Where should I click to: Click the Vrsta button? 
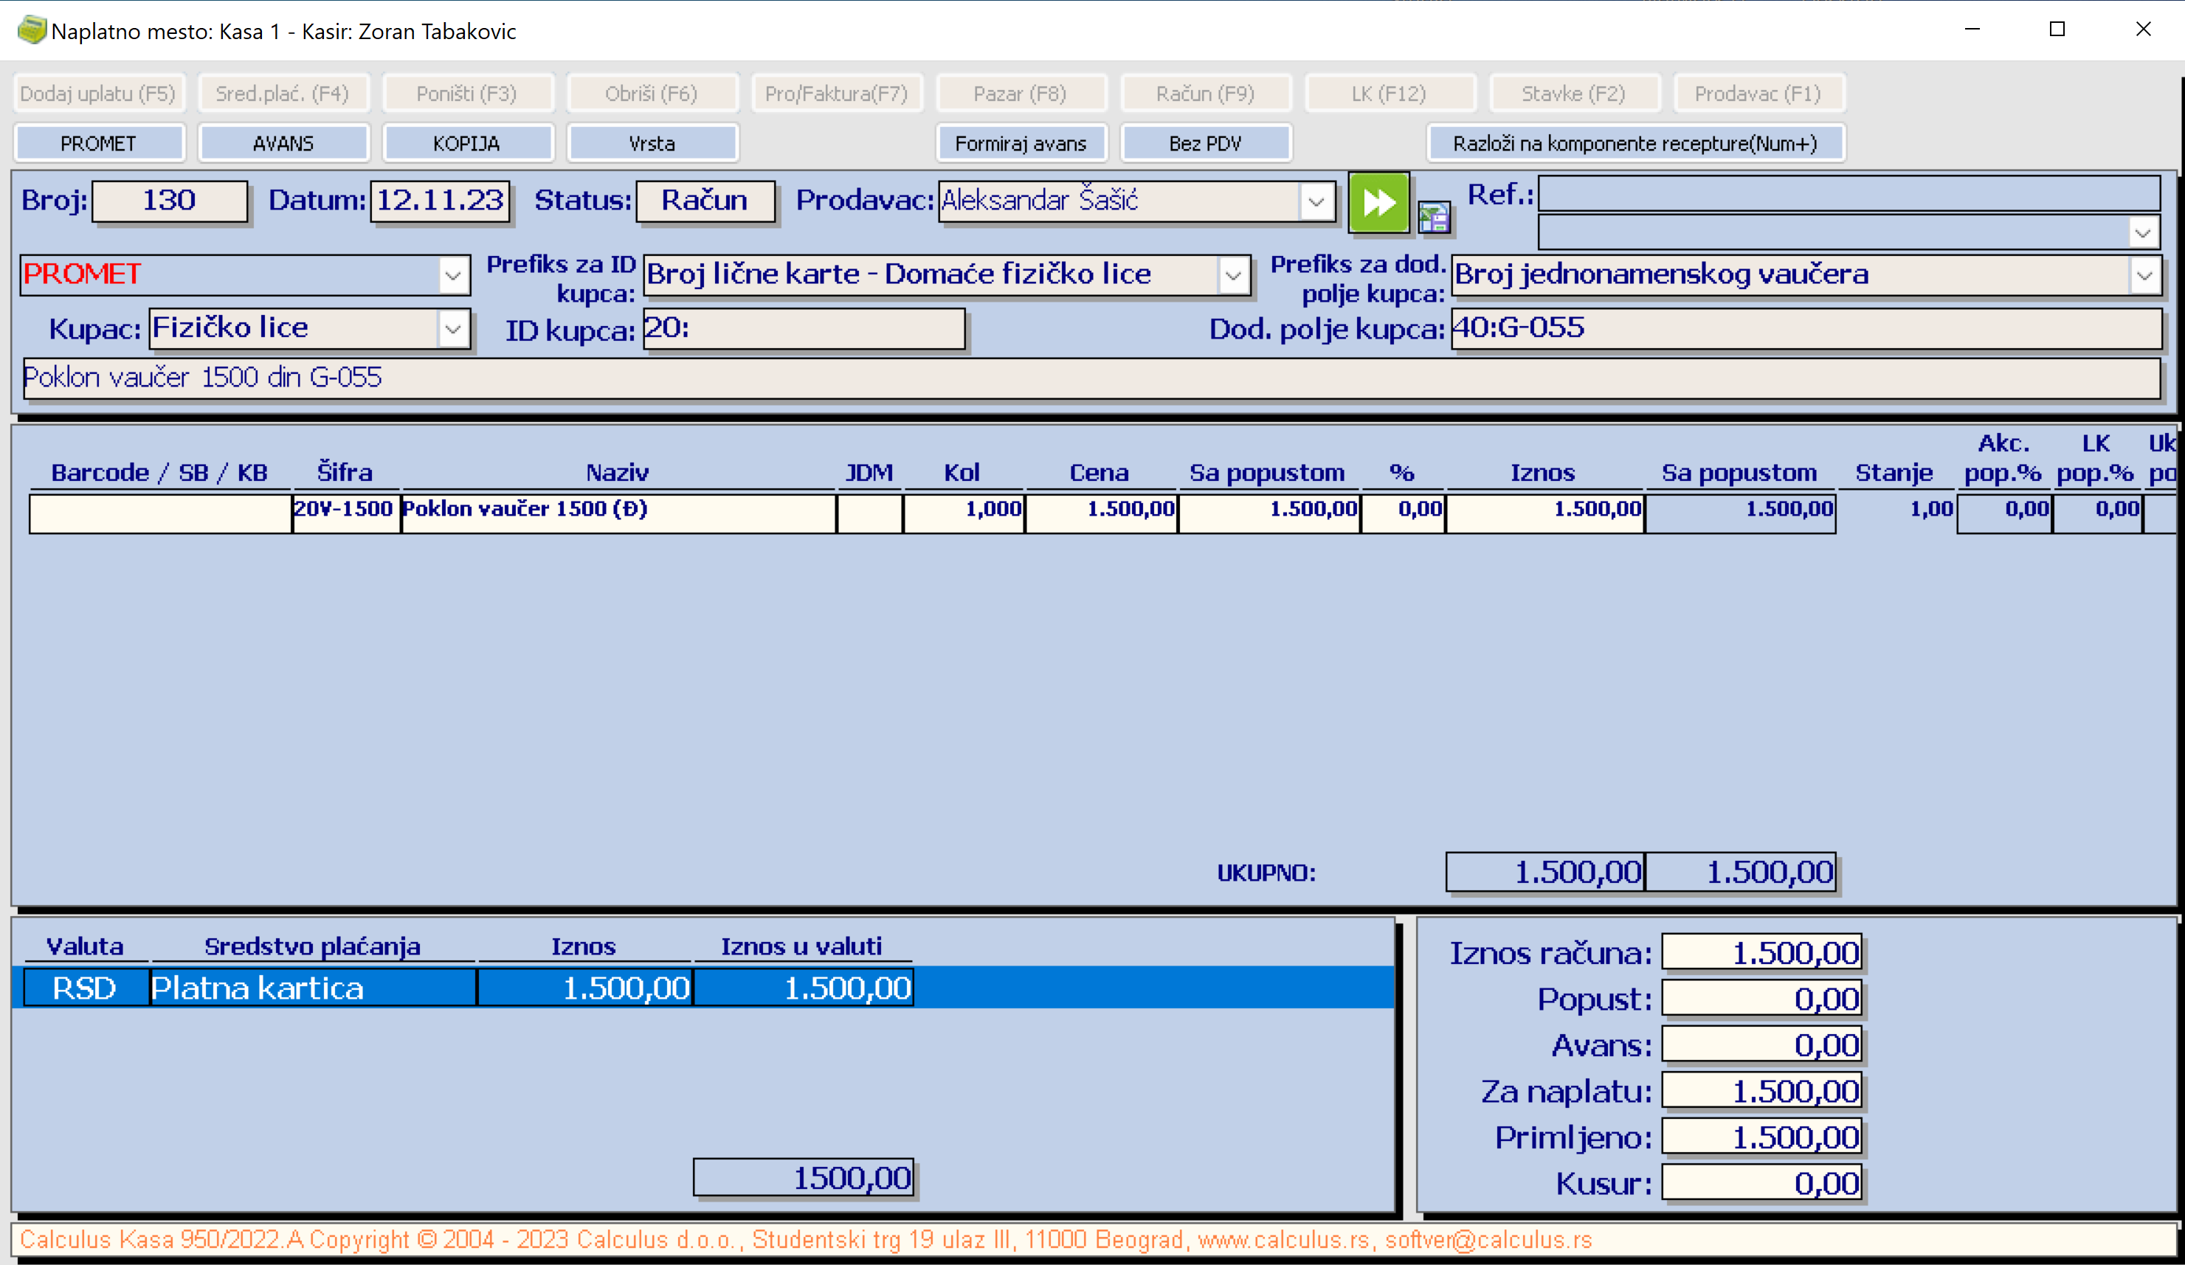[x=652, y=143]
